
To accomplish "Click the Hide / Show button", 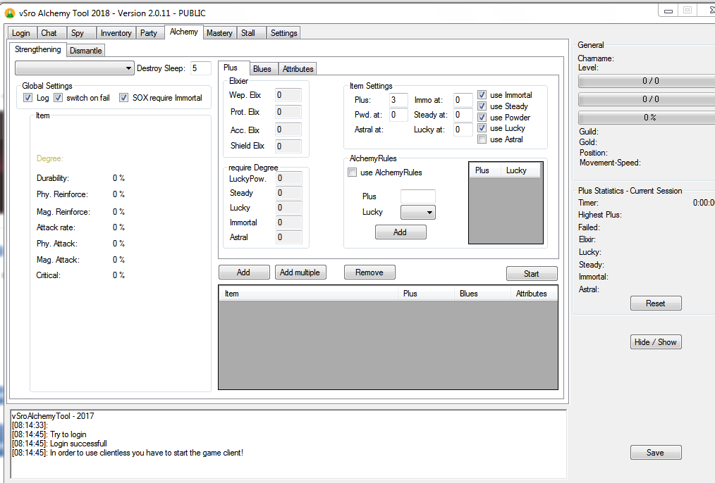I will (656, 342).
